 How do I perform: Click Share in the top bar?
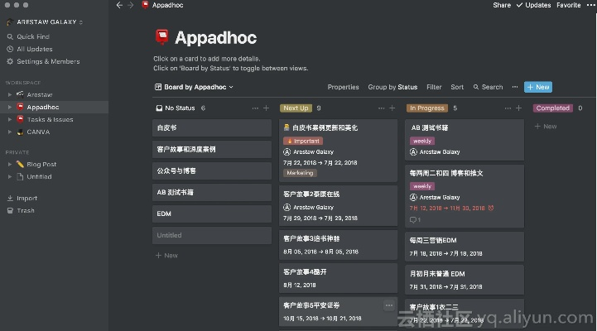[x=502, y=5]
